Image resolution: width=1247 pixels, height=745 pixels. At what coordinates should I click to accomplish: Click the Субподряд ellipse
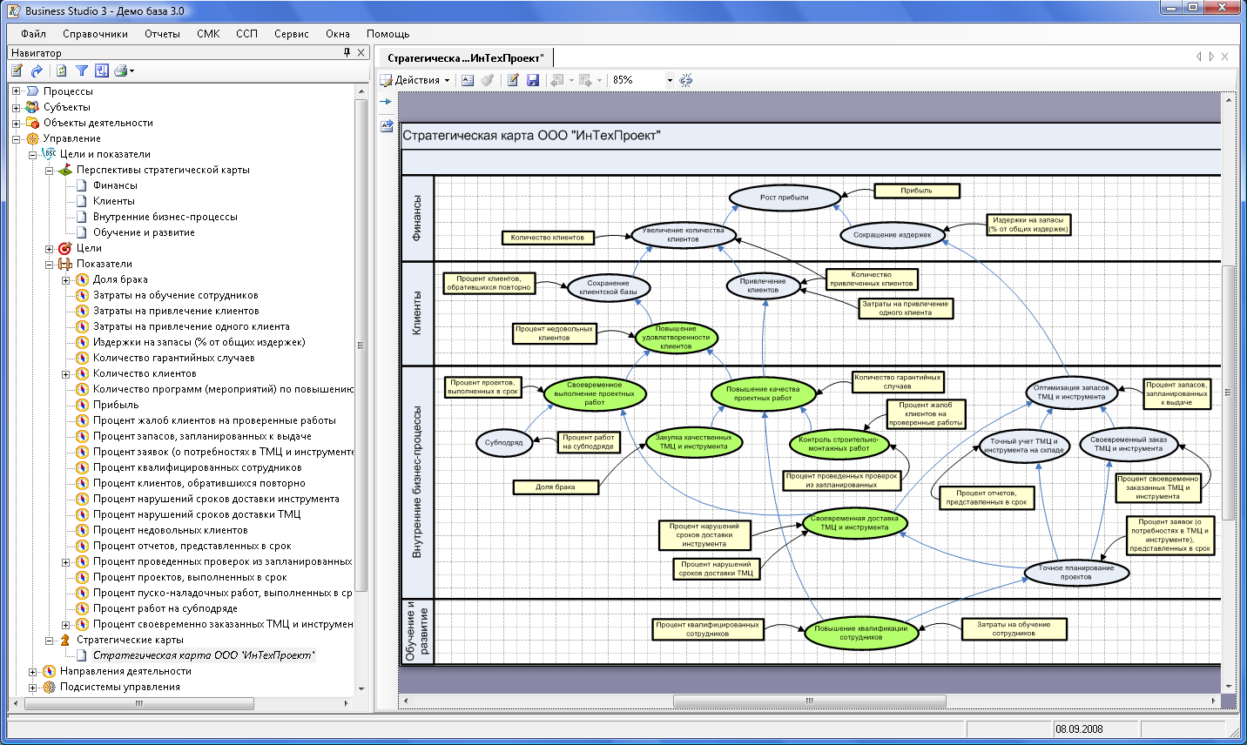(x=503, y=442)
